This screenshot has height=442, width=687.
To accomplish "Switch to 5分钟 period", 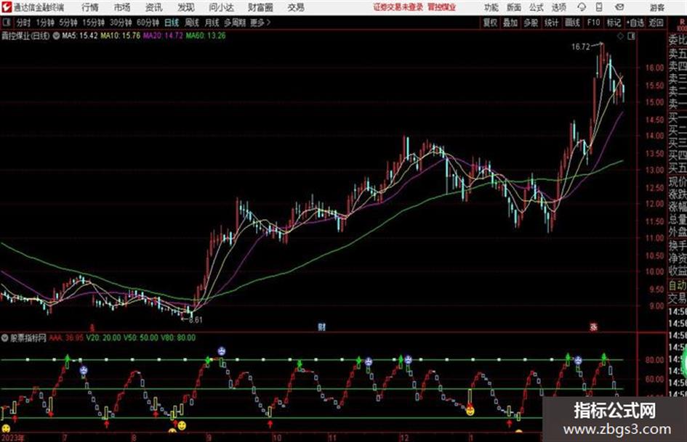I will coord(68,22).
